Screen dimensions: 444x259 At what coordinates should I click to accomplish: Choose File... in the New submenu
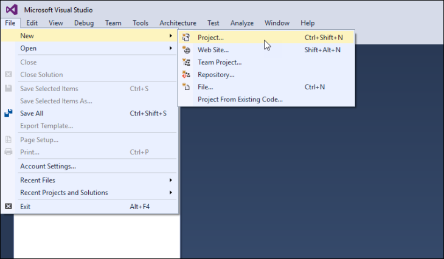tap(266, 87)
